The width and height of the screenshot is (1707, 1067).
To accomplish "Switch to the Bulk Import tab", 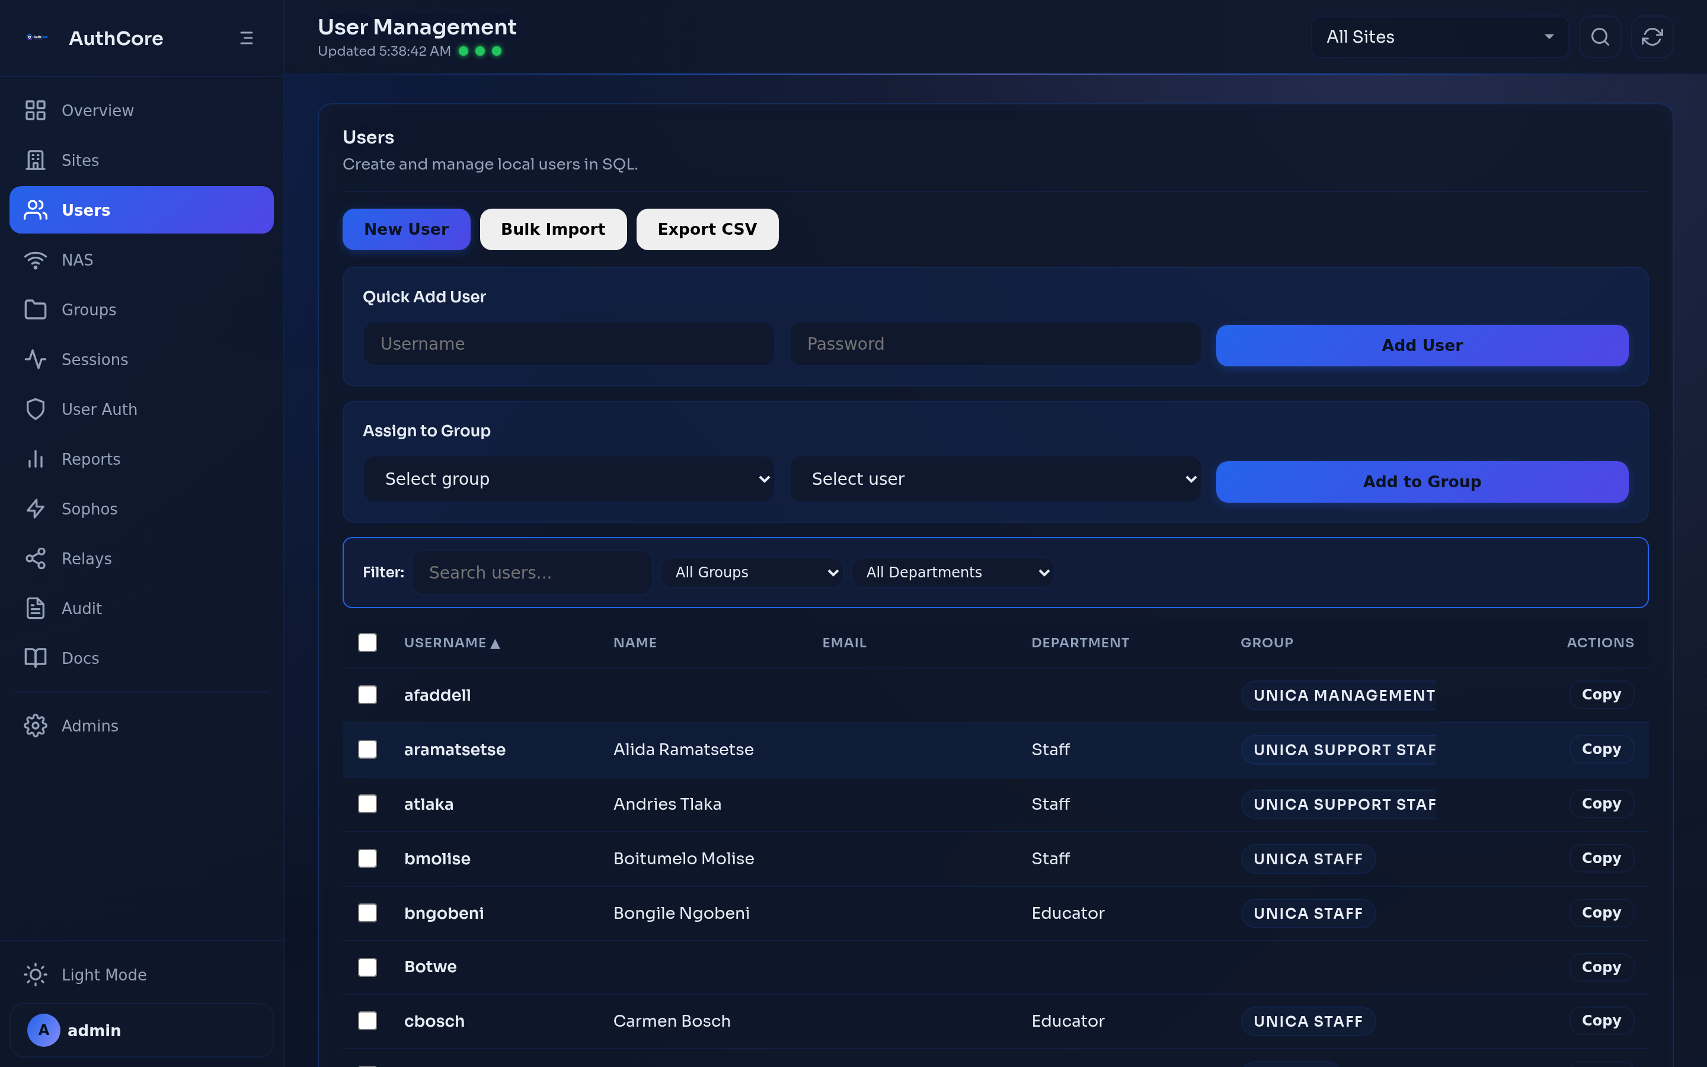I will [x=553, y=229].
